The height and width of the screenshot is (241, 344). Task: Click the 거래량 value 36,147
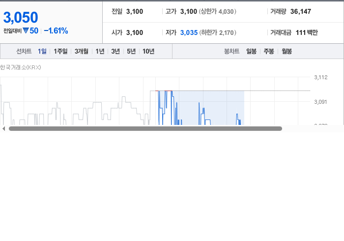(x=301, y=11)
